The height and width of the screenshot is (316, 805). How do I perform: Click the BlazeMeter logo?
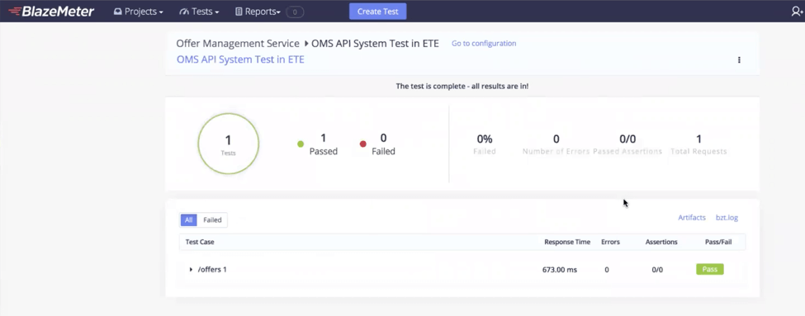(x=51, y=12)
